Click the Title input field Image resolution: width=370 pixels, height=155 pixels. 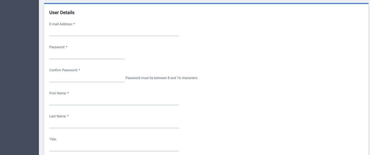coord(114,148)
